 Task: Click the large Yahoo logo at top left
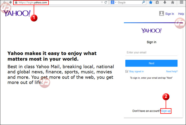pyautogui.click(x=17, y=13)
